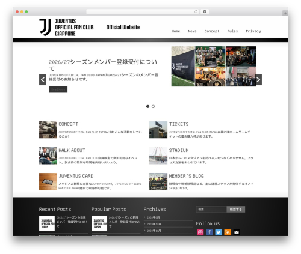Click the TICKETS thumbnail image
This screenshot has height=254, width=301.
click(x=158, y=130)
